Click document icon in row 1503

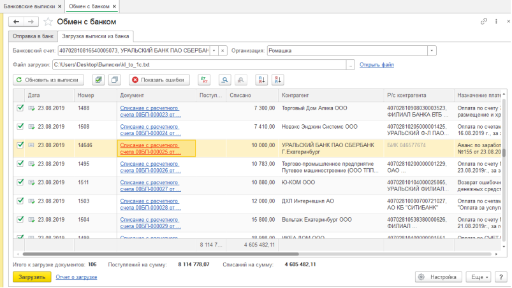point(31,201)
